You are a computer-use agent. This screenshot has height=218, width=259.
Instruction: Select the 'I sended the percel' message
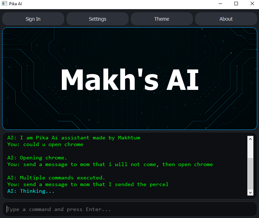(x=88, y=184)
